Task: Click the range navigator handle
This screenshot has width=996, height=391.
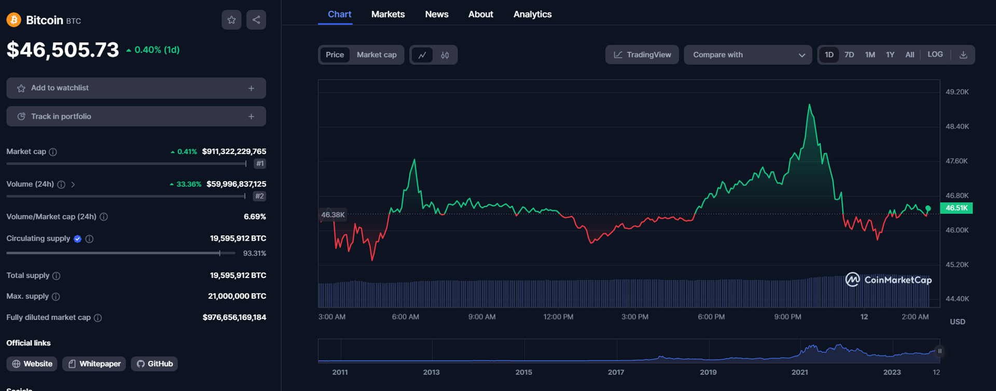Action: point(939,352)
